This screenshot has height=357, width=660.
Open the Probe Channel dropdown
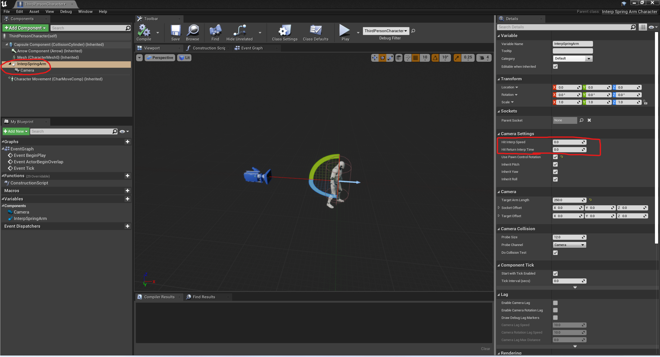569,245
